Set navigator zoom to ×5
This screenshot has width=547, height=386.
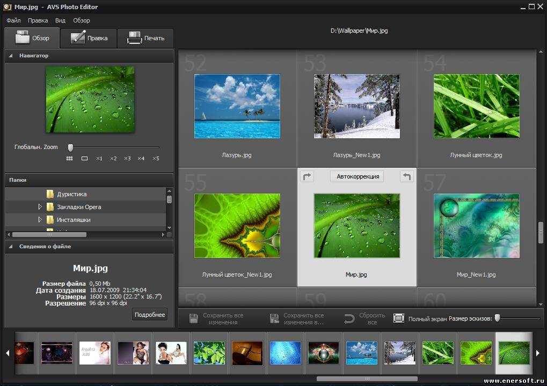156,159
